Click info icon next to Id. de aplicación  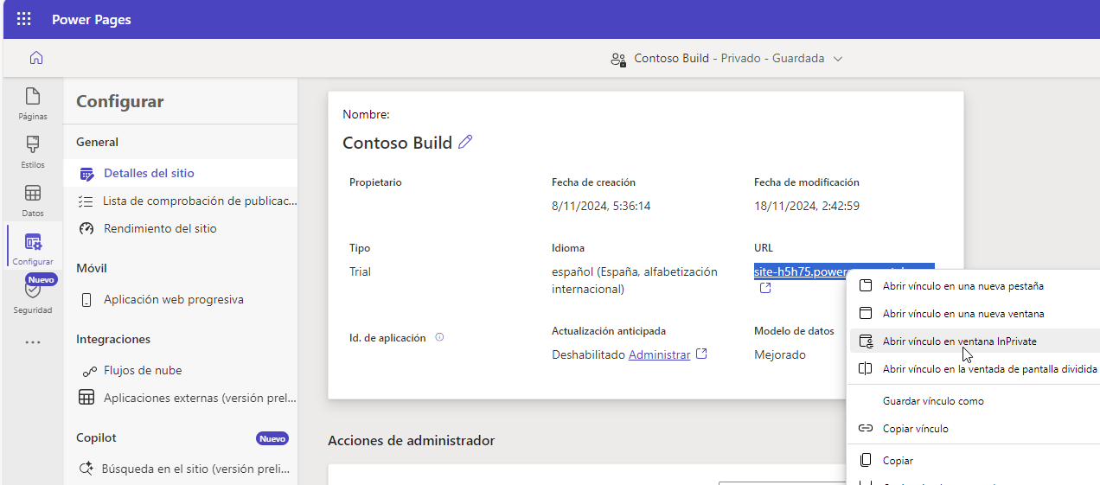(x=439, y=337)
